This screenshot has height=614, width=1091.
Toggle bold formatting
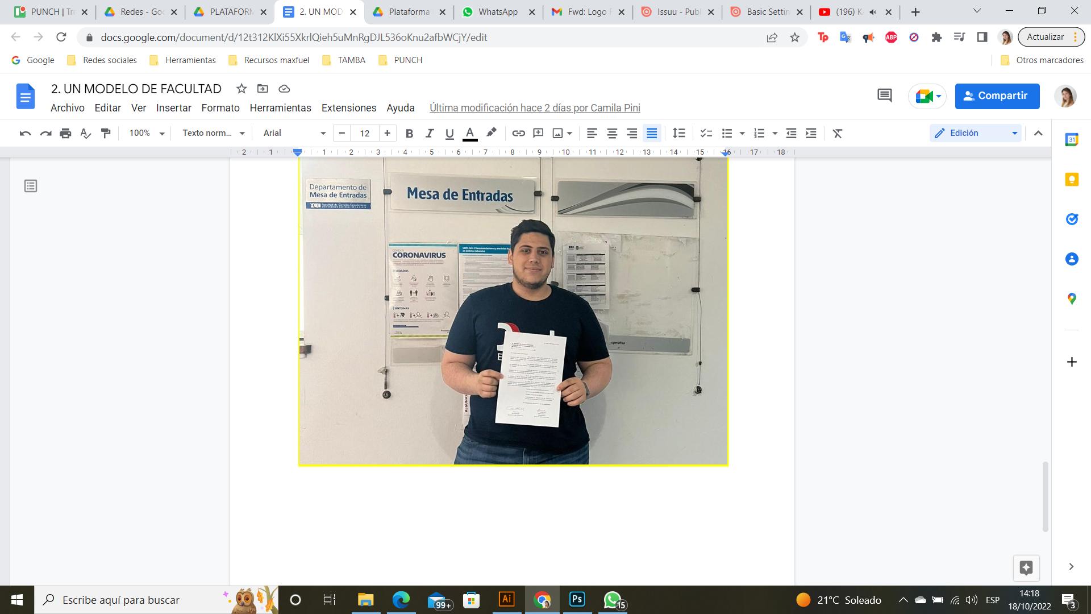pyautogui.click(x=409, y=133)
